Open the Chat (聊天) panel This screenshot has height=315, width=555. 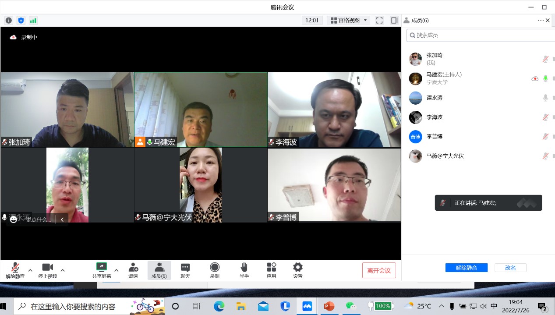[185, 270]
